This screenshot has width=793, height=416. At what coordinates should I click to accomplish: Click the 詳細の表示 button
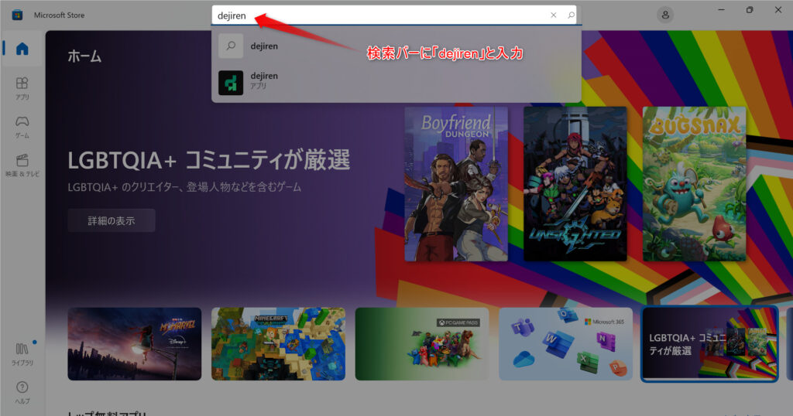point(112,220)
